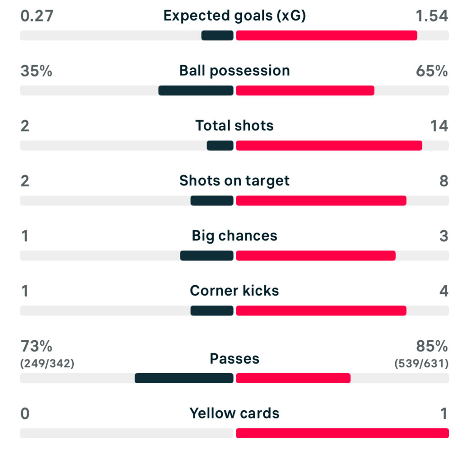Click the Expected goals (xG) label

234,16
